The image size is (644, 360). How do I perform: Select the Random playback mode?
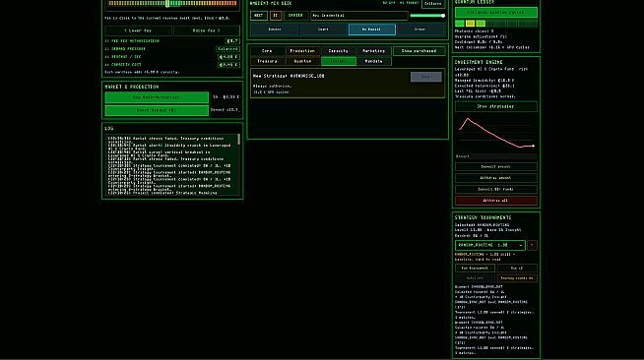point(275,30)
